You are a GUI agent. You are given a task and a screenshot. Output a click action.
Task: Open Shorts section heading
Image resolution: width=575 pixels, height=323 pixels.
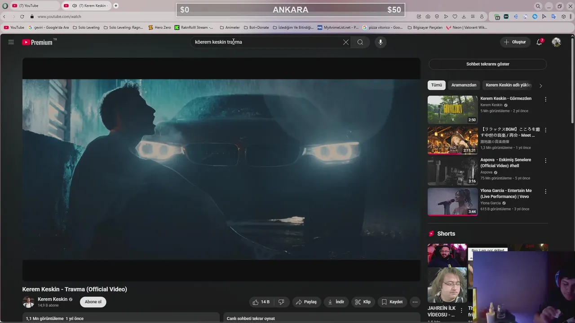pyautogui.click(x=446, y=234)
